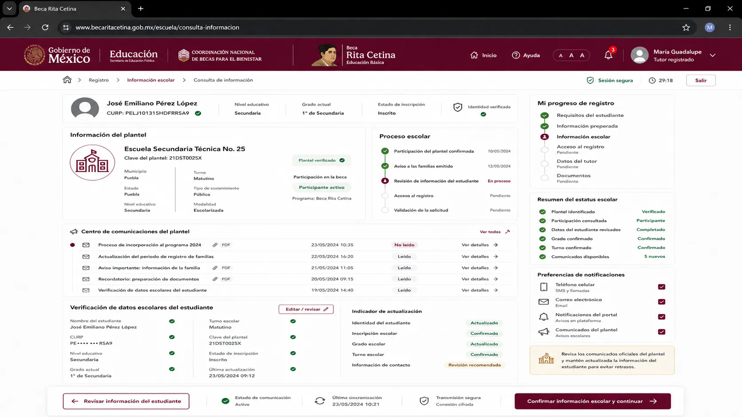Click the school building icon in the plantel card
Viewport: 742px width, 417px height.
point(92,163)
